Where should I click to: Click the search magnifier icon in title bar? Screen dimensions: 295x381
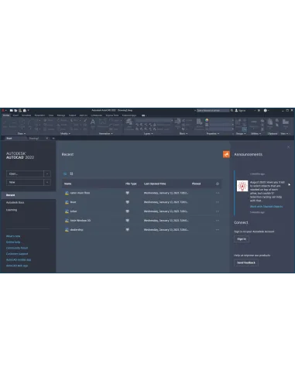[232, 111]
